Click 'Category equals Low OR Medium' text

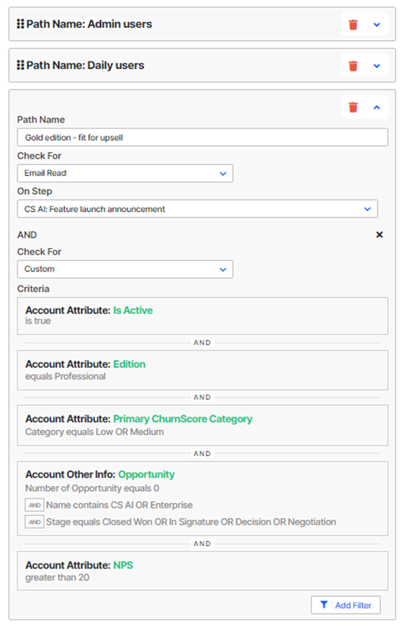coord(94,432)
